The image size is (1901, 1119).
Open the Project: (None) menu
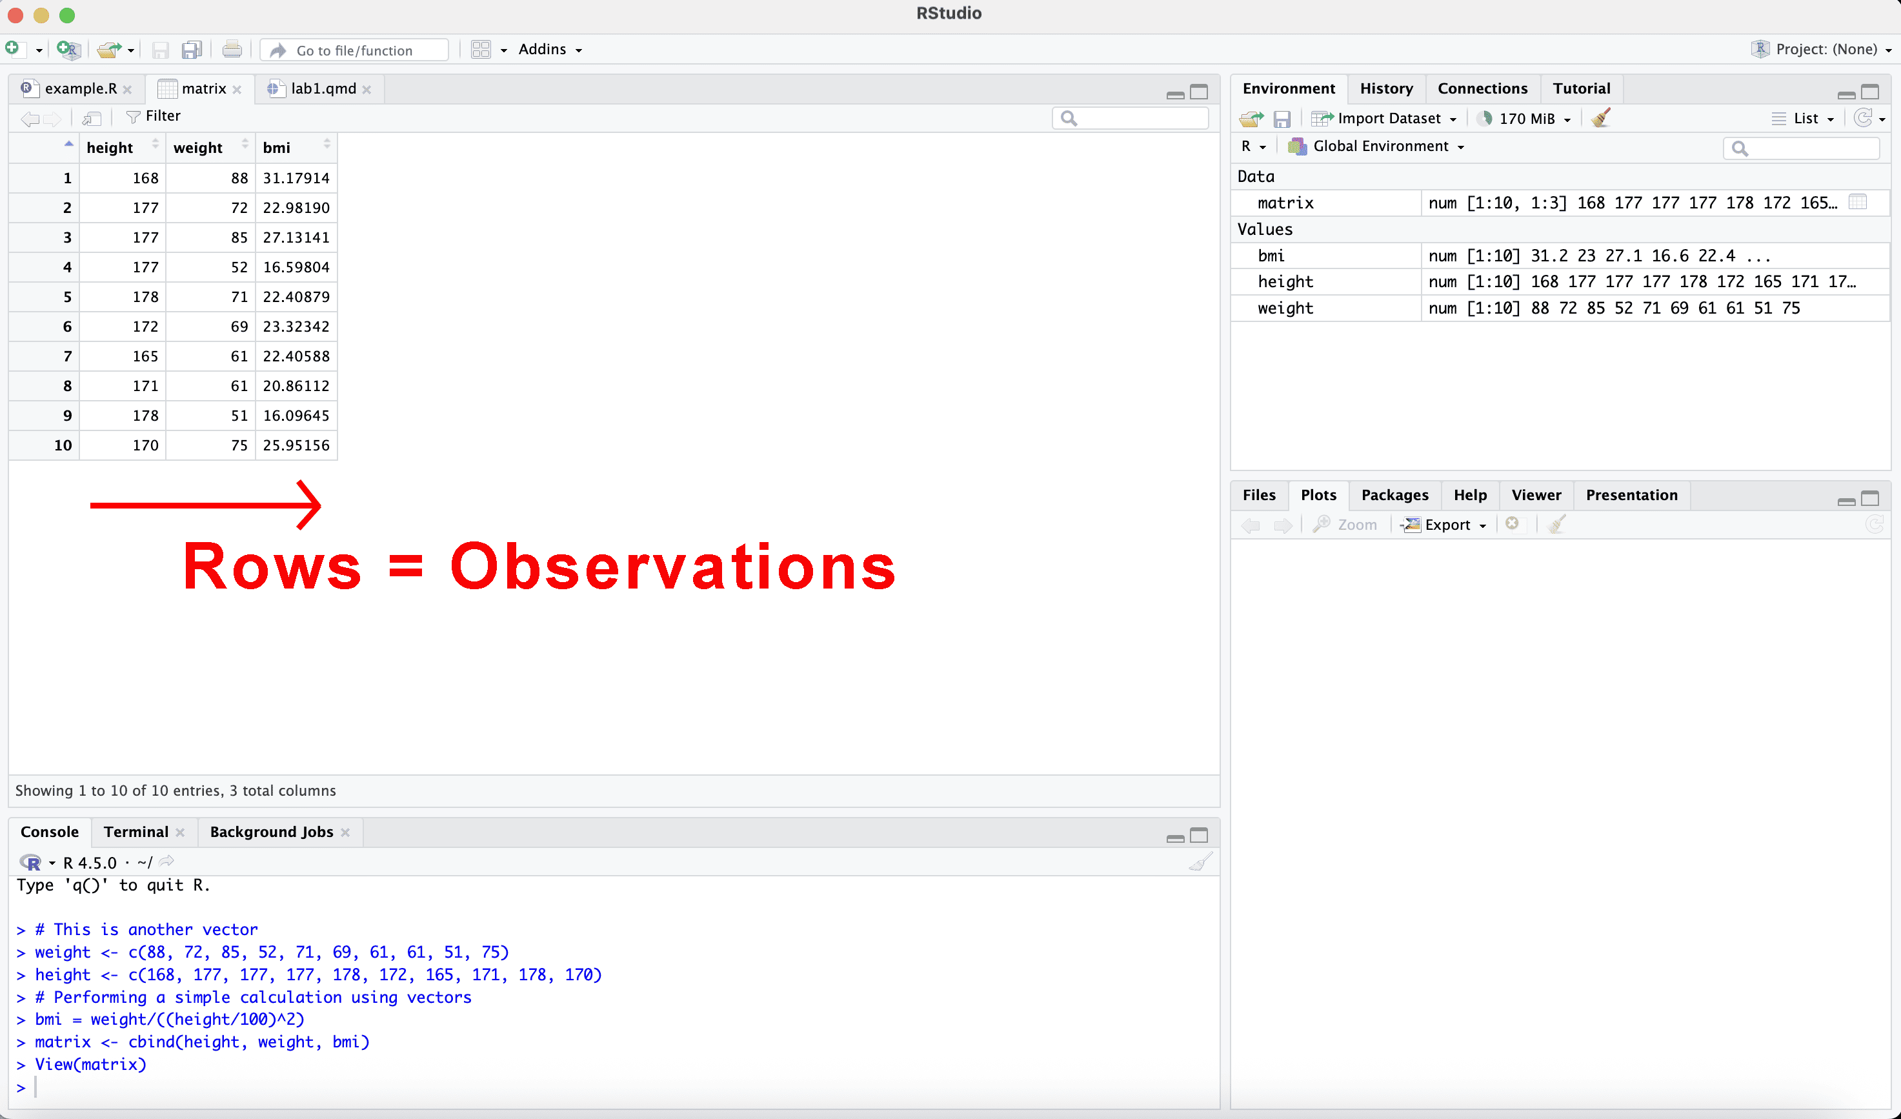point(1826,50)
